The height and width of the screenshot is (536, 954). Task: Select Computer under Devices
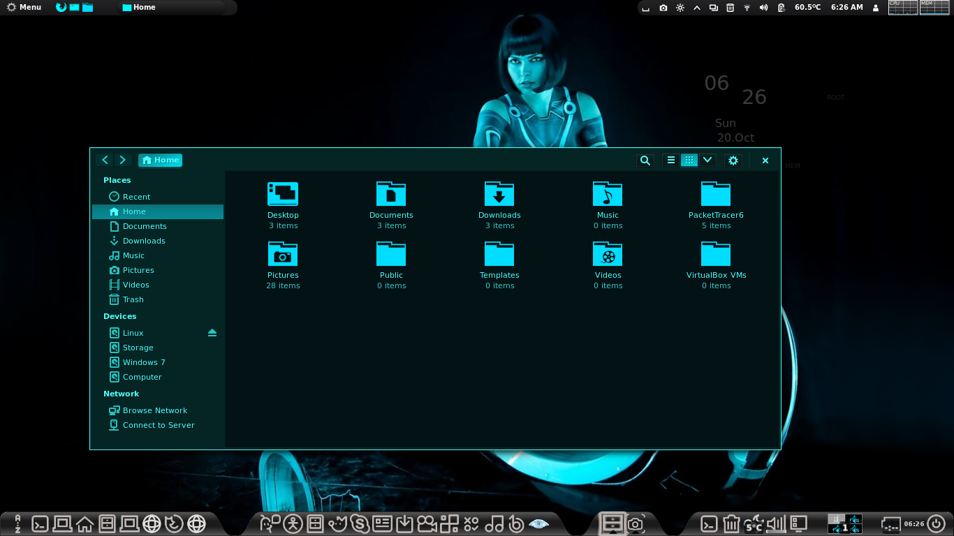tap(158, 377)
